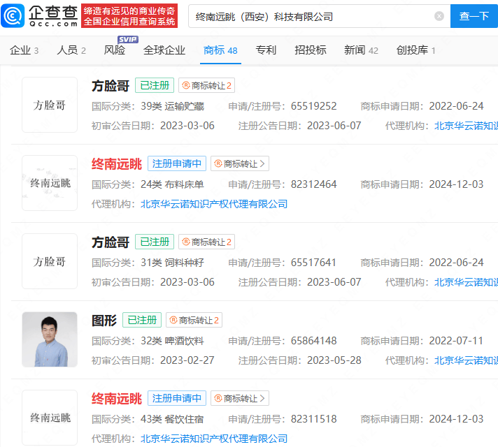Click 已注册 badge on the 图形 entry
The width and height of the screenshot is (498, 447).
coord(142,320)
